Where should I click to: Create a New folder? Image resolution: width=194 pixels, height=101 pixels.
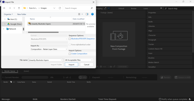[x=22, y=14]
